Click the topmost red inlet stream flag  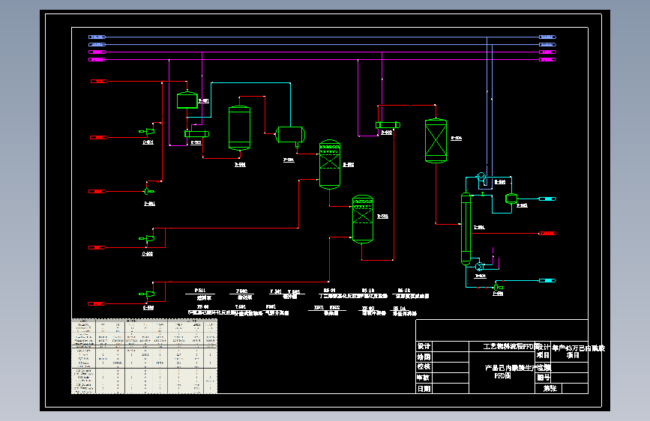coord(99,81)
